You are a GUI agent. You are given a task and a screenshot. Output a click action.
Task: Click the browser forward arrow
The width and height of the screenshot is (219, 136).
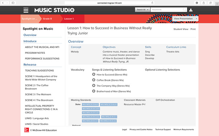point(7,3)
